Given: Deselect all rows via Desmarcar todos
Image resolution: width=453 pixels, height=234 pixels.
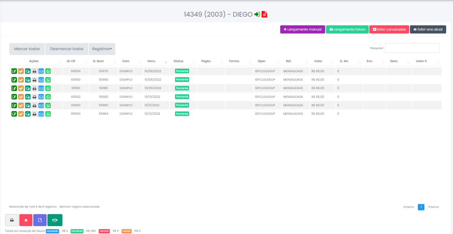Looking at the screenshot, I should [66, 49].
